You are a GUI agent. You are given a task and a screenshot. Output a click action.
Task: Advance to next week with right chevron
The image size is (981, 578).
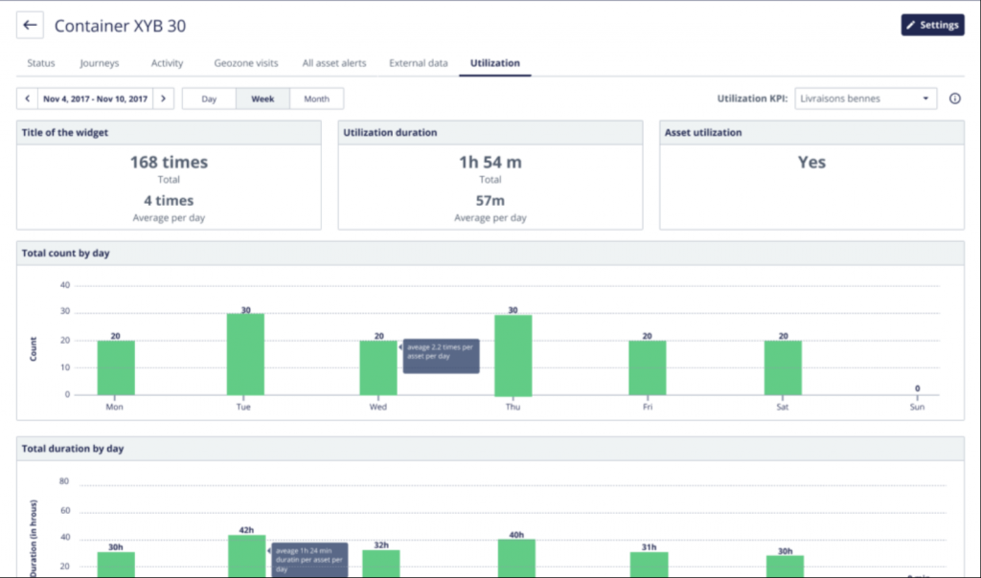(x=163, y=99)
